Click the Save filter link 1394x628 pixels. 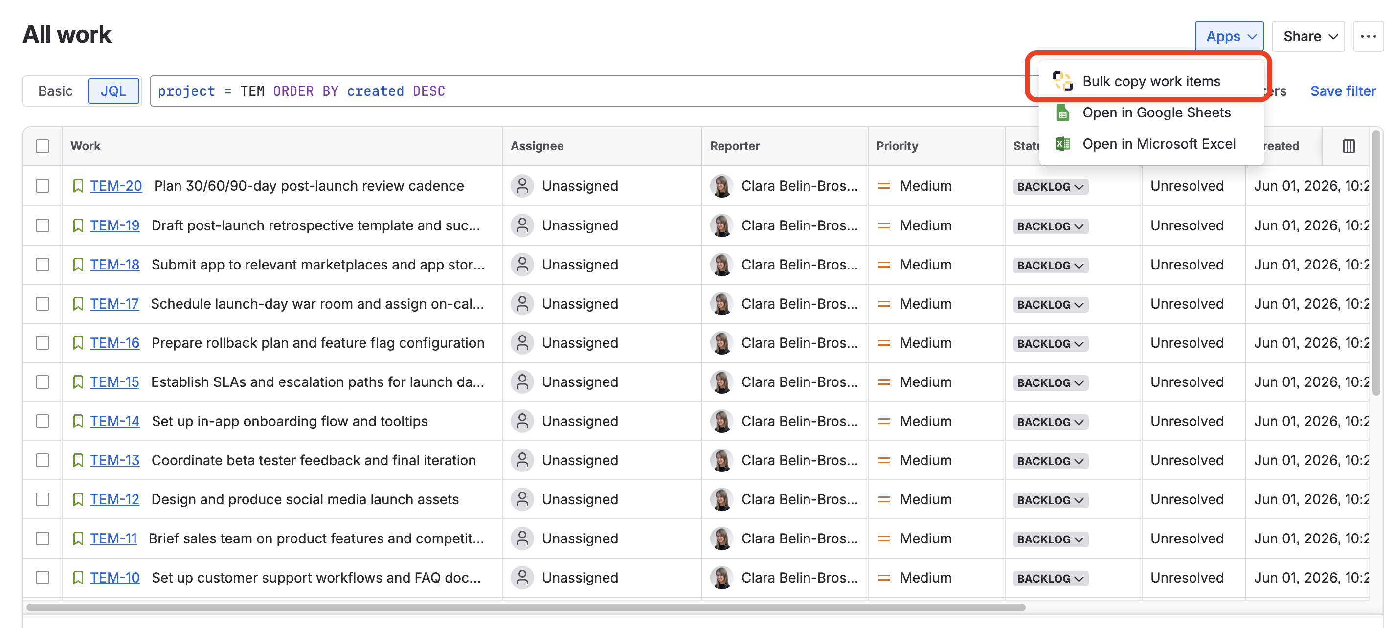coord(1343,91)
